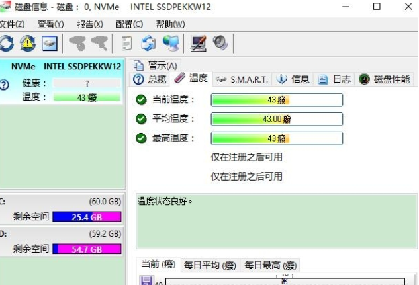The image size is (419, 285).
Task: Open the 磁盘性能 tab
Action: click(385, 79)
